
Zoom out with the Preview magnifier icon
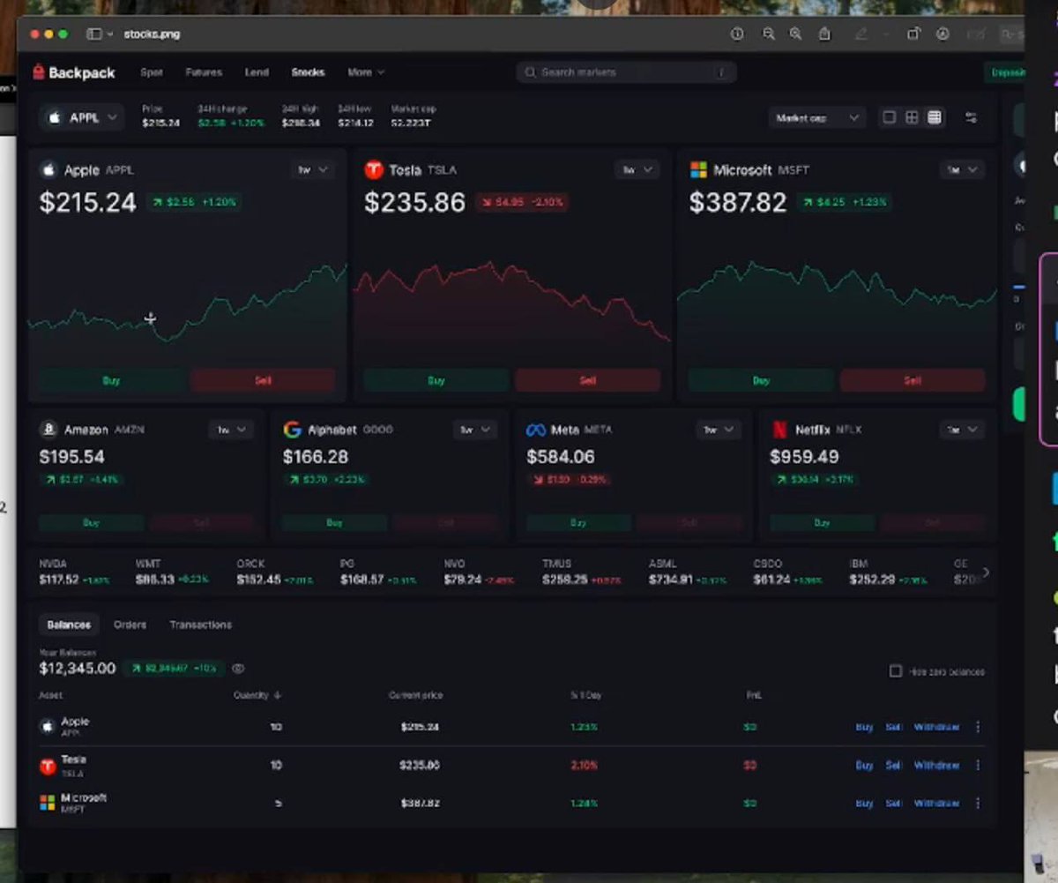click(768, 34)
